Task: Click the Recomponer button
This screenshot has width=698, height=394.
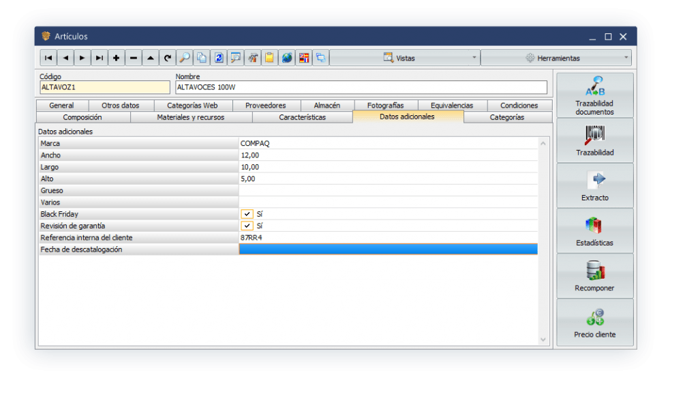Action: 594,276
